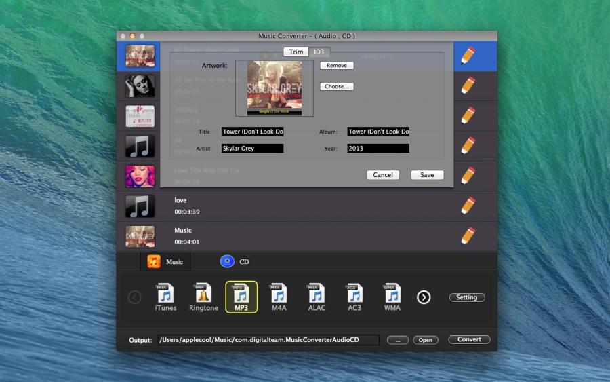This screenshot has height=382, width=610.
Task: Click the artwork preview image
Action: pos(274,88)
